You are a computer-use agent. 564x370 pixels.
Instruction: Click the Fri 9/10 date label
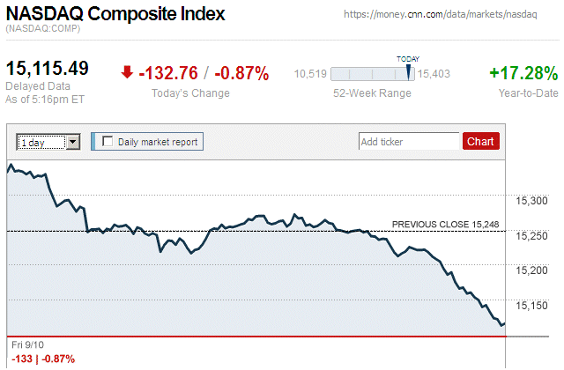[28, 344]
